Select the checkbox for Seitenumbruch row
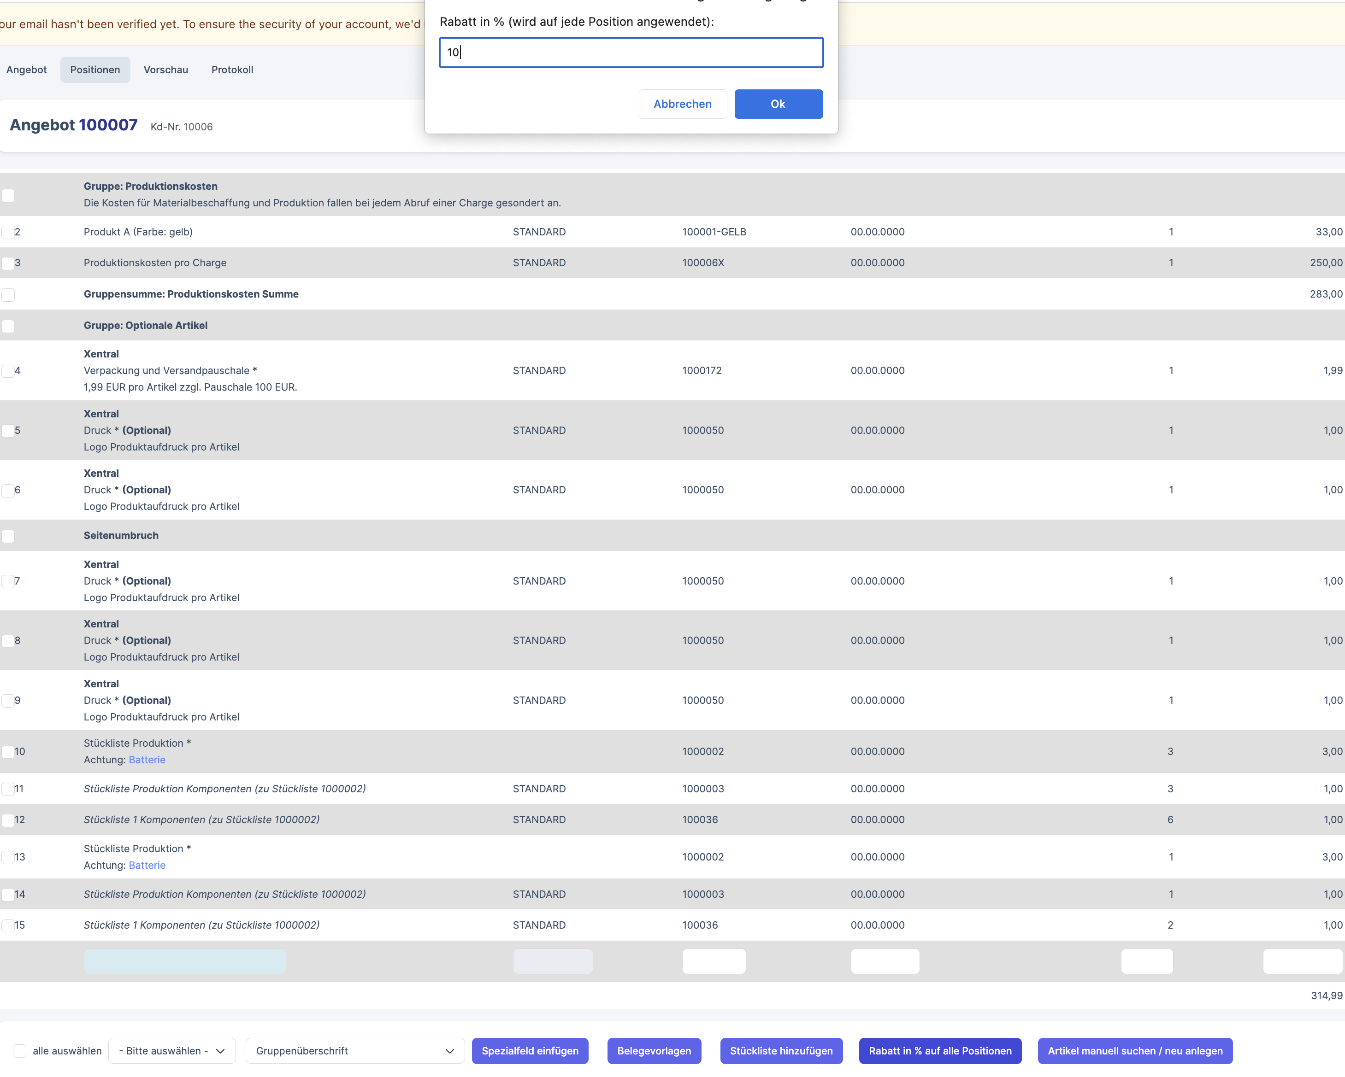 pyautogui.click(x=7, y=536)
